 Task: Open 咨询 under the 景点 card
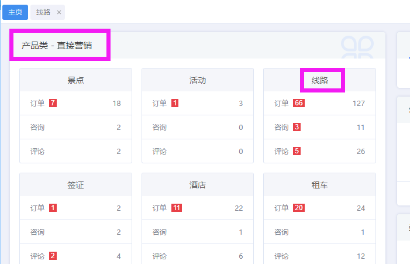(37, 127)
